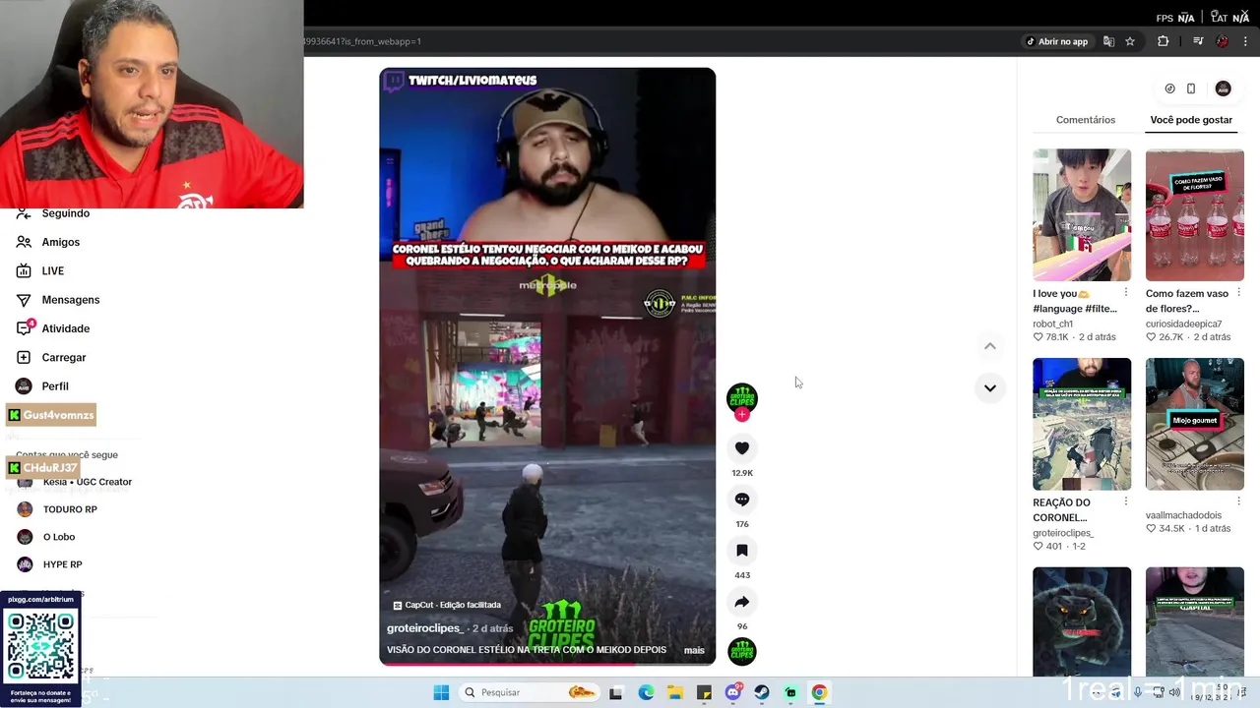This screenshot has width=1260, height=708.
Task: Click the Mensagens paper plane icon
Action: (x=24, y=300)
